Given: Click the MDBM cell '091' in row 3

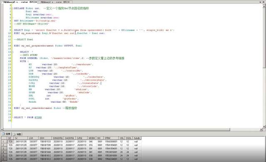Looking at the screenshot, I should 92,148.
